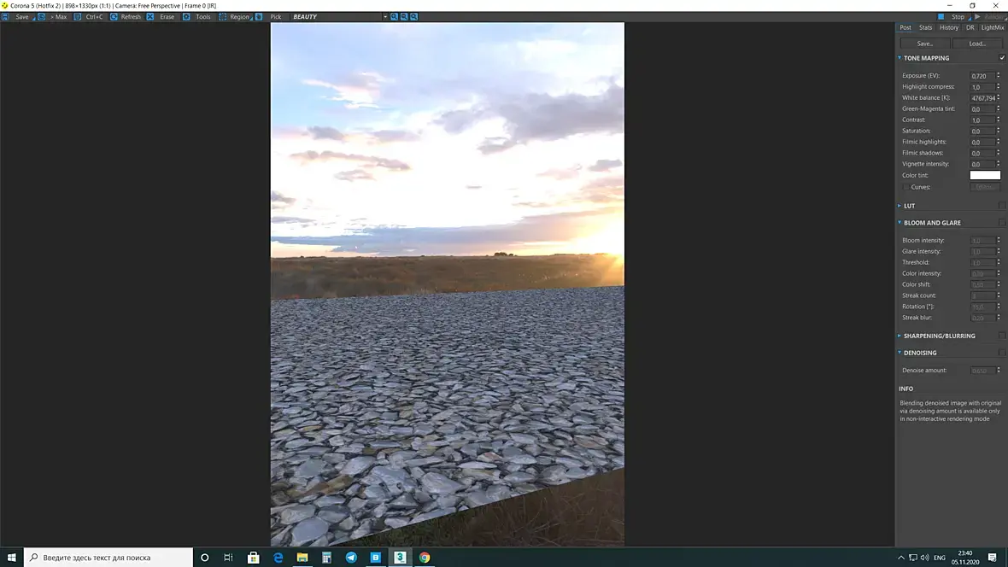Expand the Sharpening/Blurring section
This screenshot has height=567, width=1008.
tap(900, 336)
